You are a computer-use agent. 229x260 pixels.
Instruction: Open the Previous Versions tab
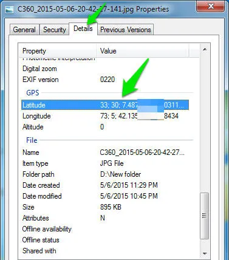click(126, 30)
